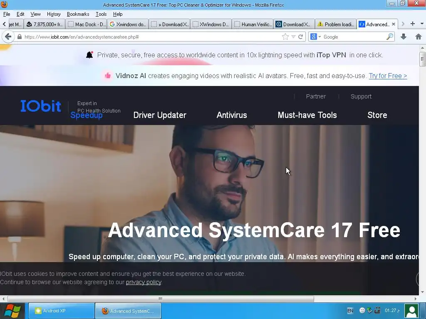Switch to Android XP taskbar item
This screenshot has width=426, height=319.
(x=62, y=311)
